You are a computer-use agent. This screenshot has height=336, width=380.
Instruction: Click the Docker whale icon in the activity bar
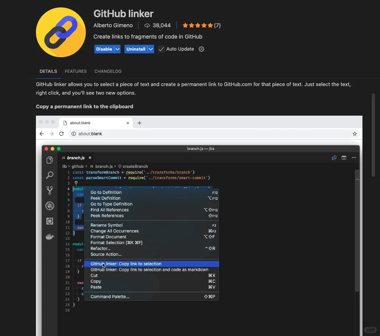tap(50, 236)
